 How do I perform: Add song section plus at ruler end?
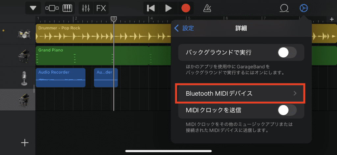pos(331,19)
